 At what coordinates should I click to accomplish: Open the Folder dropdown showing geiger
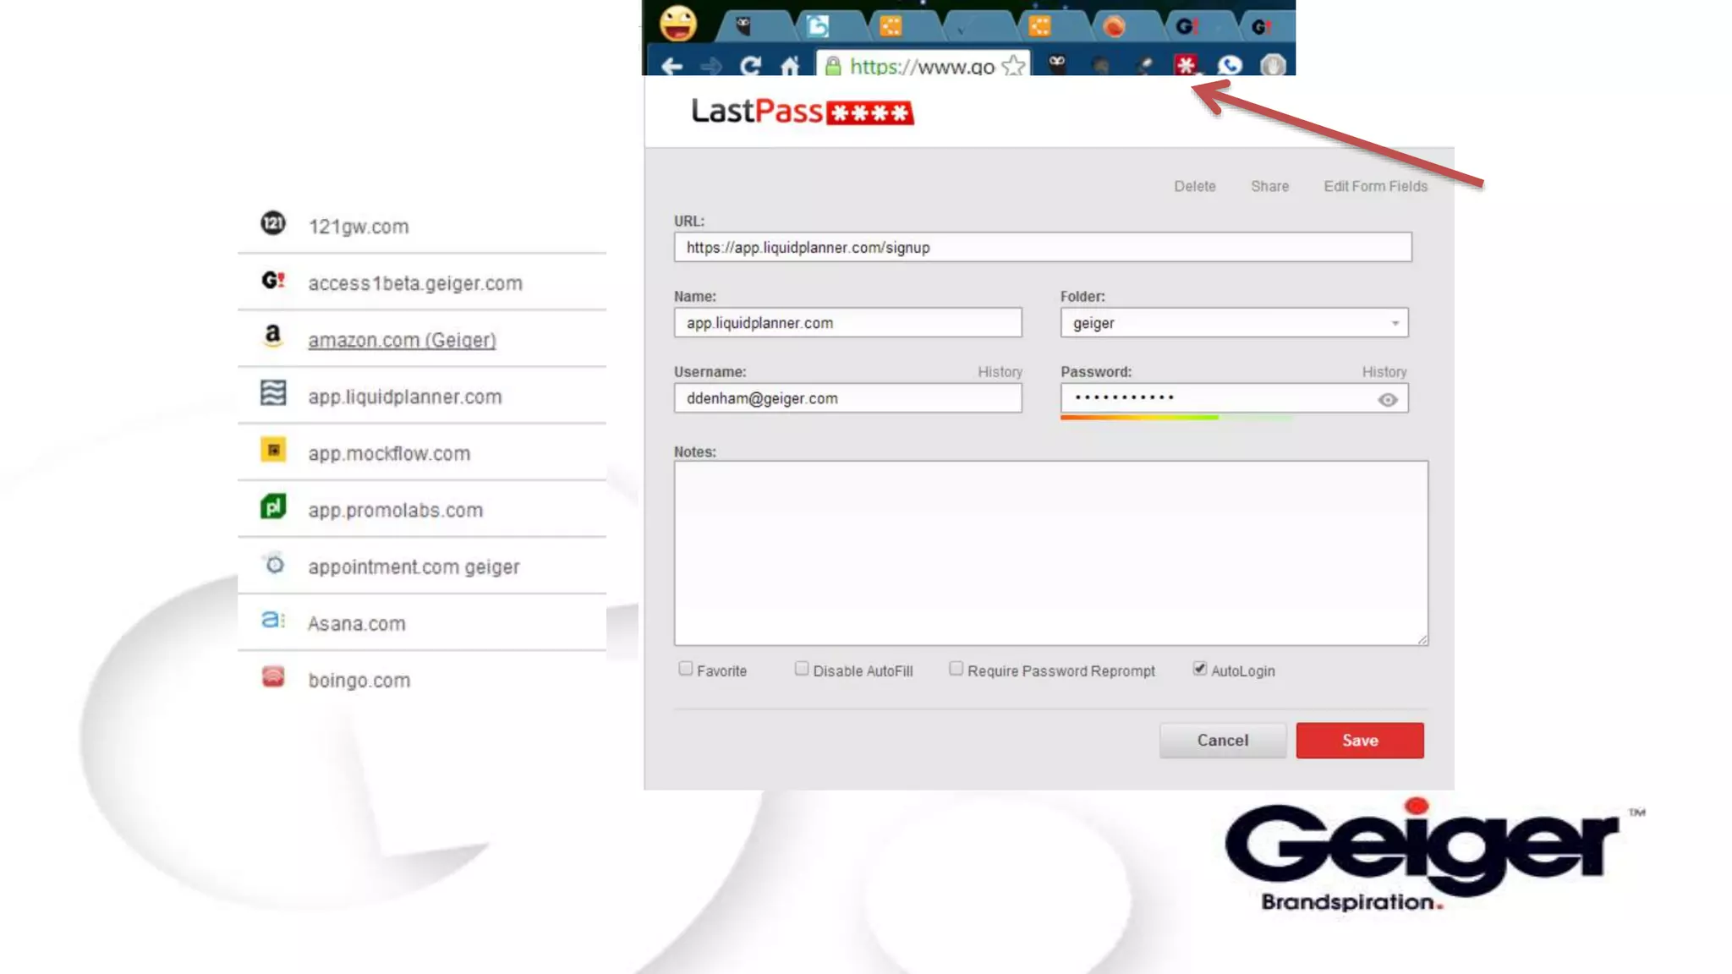[x=1234, y=323]
